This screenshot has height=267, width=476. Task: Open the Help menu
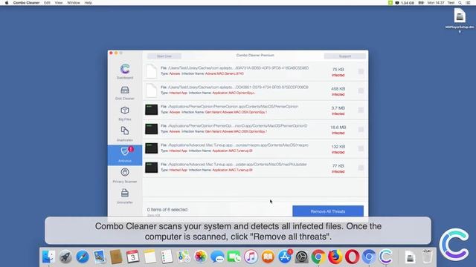pyautogui.click(x=88, y=3)
